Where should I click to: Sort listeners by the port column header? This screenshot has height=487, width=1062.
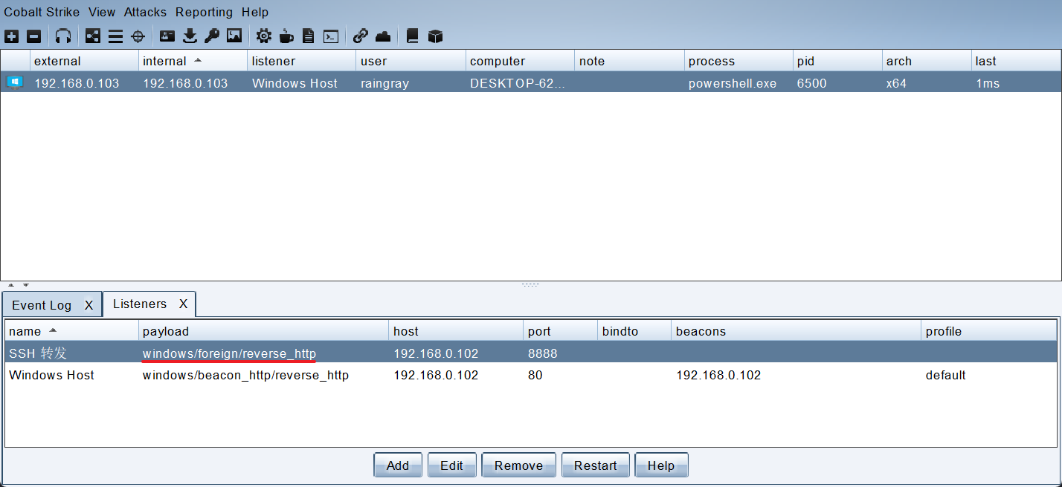(x=560, y=331)
